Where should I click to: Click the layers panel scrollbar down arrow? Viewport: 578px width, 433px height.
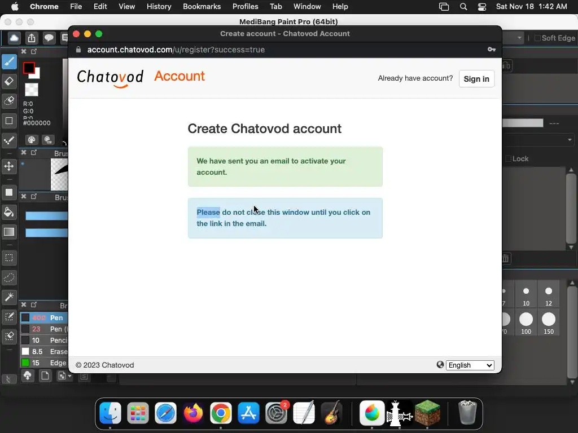point(571,247)
